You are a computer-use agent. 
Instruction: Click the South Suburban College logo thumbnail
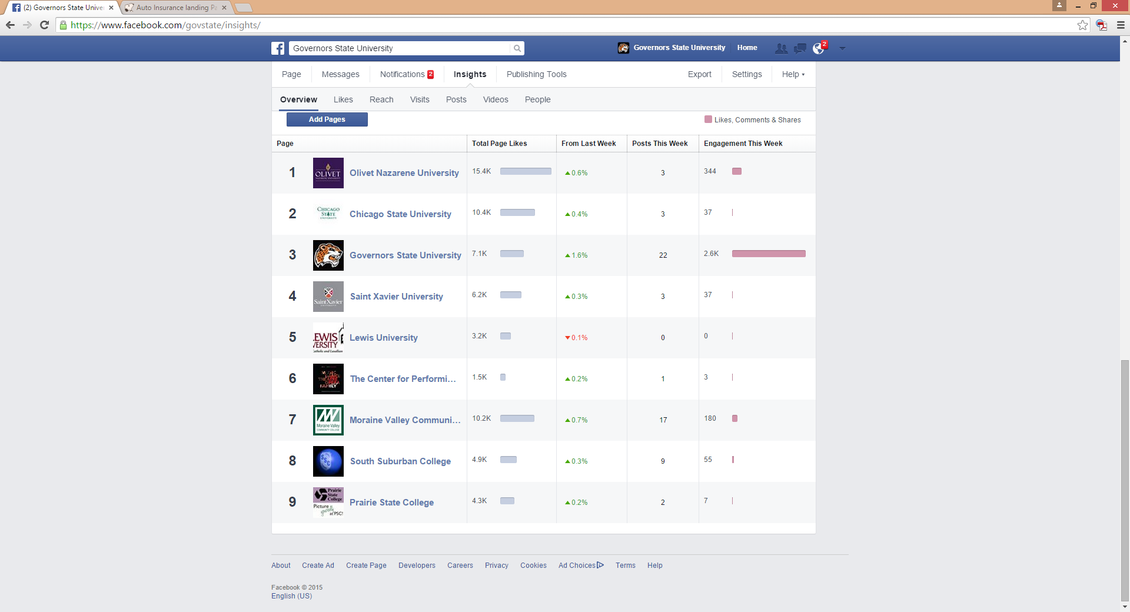click(328, 461)
